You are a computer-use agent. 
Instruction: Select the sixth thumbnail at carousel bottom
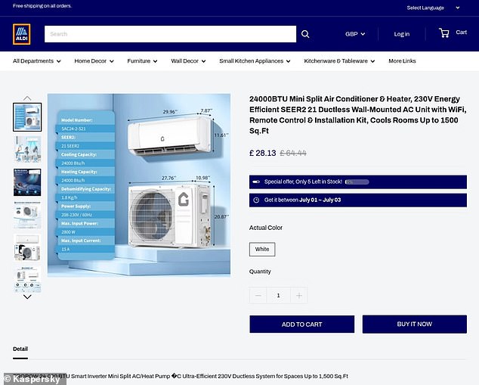point(27,280)
